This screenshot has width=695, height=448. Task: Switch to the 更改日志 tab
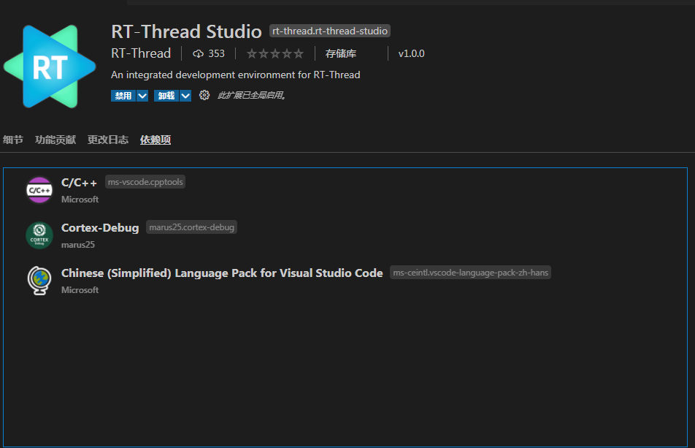tap(108, 140)
